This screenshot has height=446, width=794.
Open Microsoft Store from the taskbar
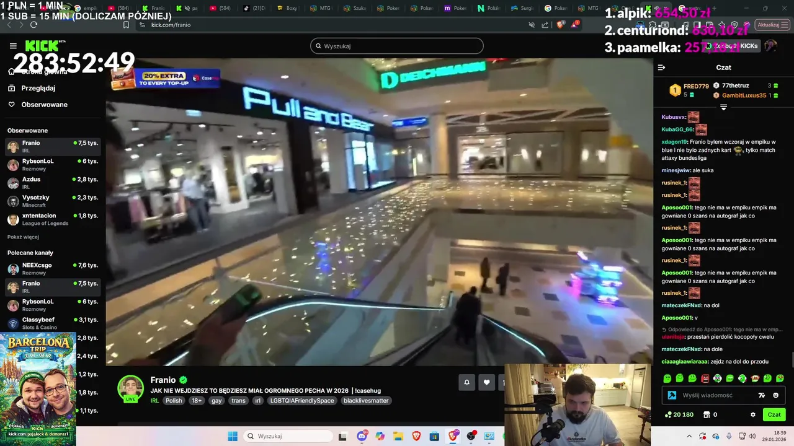click(x=434, y=436)
